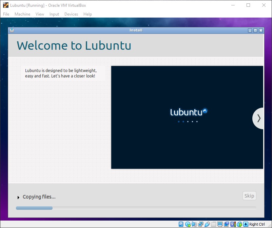Select the audio status icon
The image size is (272, 228).
[x=193, y=224]
